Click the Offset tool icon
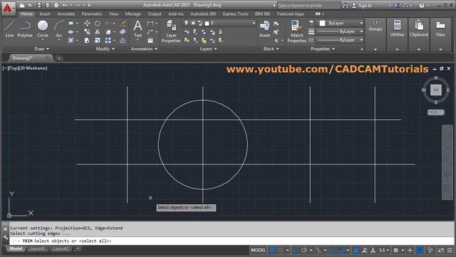456x257 pixels. pos(123,41)
